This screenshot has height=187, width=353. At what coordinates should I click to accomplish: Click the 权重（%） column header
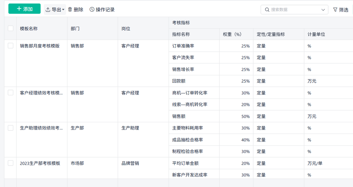pos(232,34)
